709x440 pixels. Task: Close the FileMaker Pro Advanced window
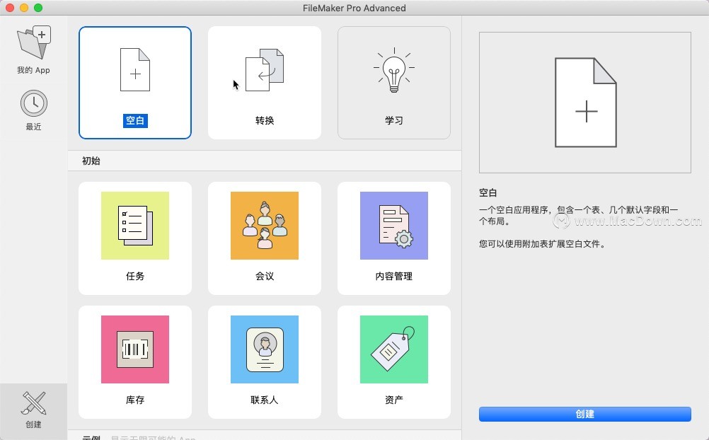pyautogui.click(x=10, y=8)
